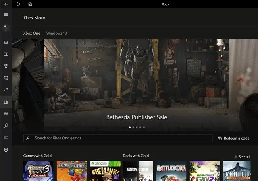Screen dimensions: 258x181
Task: Open Trending arrow icon in sidebar
Action: pyautogui.click(x=6, y=90)
